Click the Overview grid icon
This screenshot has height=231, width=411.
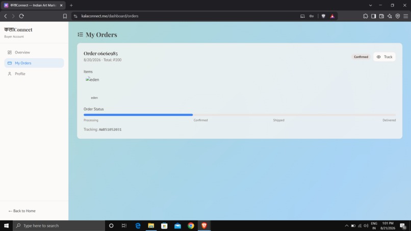click(10, 53)
